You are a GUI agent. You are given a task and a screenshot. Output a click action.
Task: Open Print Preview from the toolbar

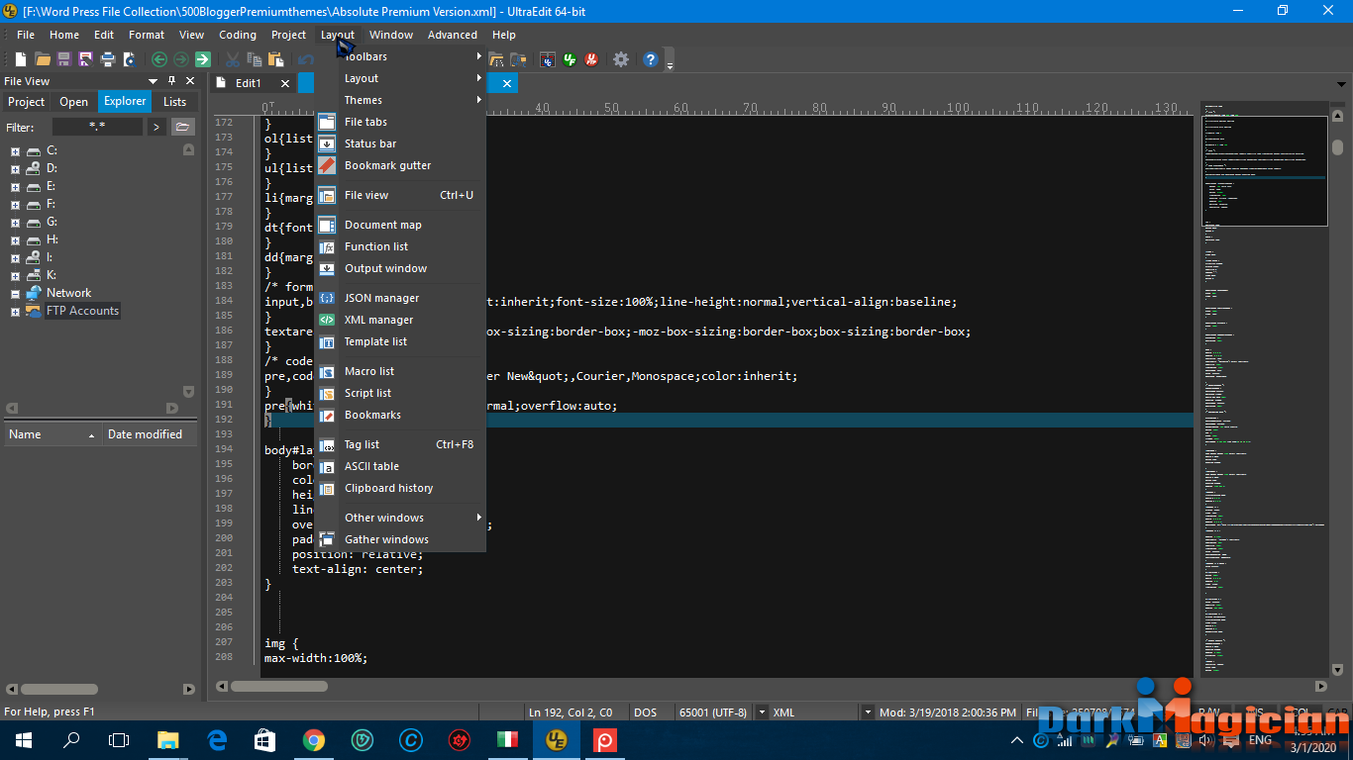coord(130,59)
